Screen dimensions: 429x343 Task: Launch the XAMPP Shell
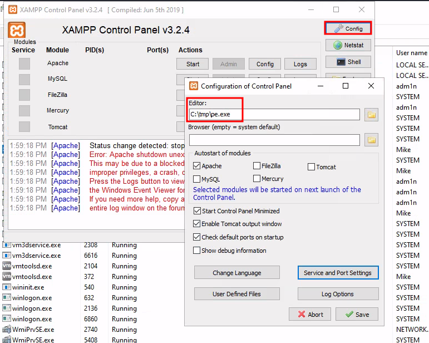(x=348, y=62)
